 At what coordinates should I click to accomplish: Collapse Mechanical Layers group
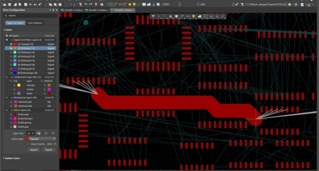11,98
